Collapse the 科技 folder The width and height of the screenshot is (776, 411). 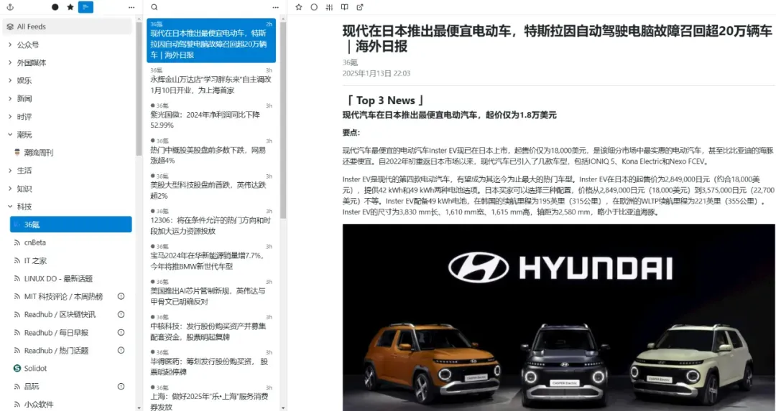10,207
